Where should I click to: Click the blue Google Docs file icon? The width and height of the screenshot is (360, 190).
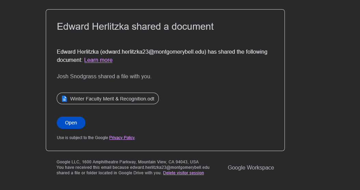pyautogui.click(x=64, y=99)
